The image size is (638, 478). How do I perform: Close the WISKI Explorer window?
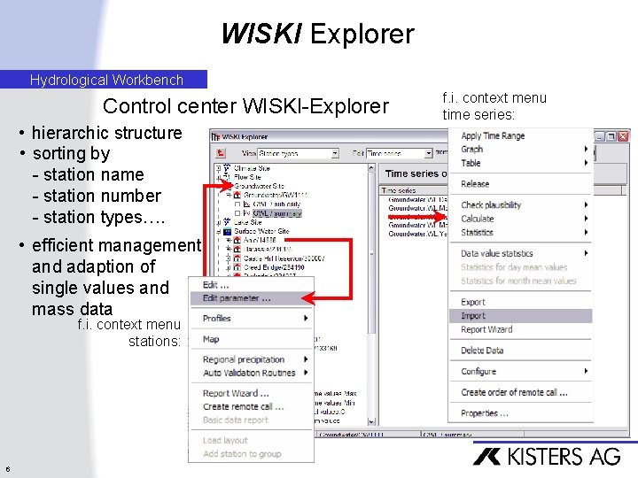[x=623, y=136]
